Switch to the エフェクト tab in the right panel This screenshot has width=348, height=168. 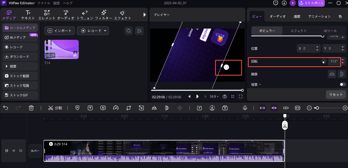tap(299, 31)
